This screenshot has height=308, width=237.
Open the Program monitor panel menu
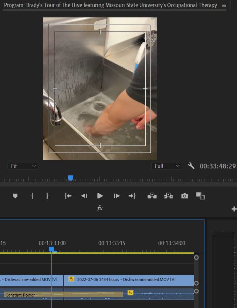[x=224, y=5]
